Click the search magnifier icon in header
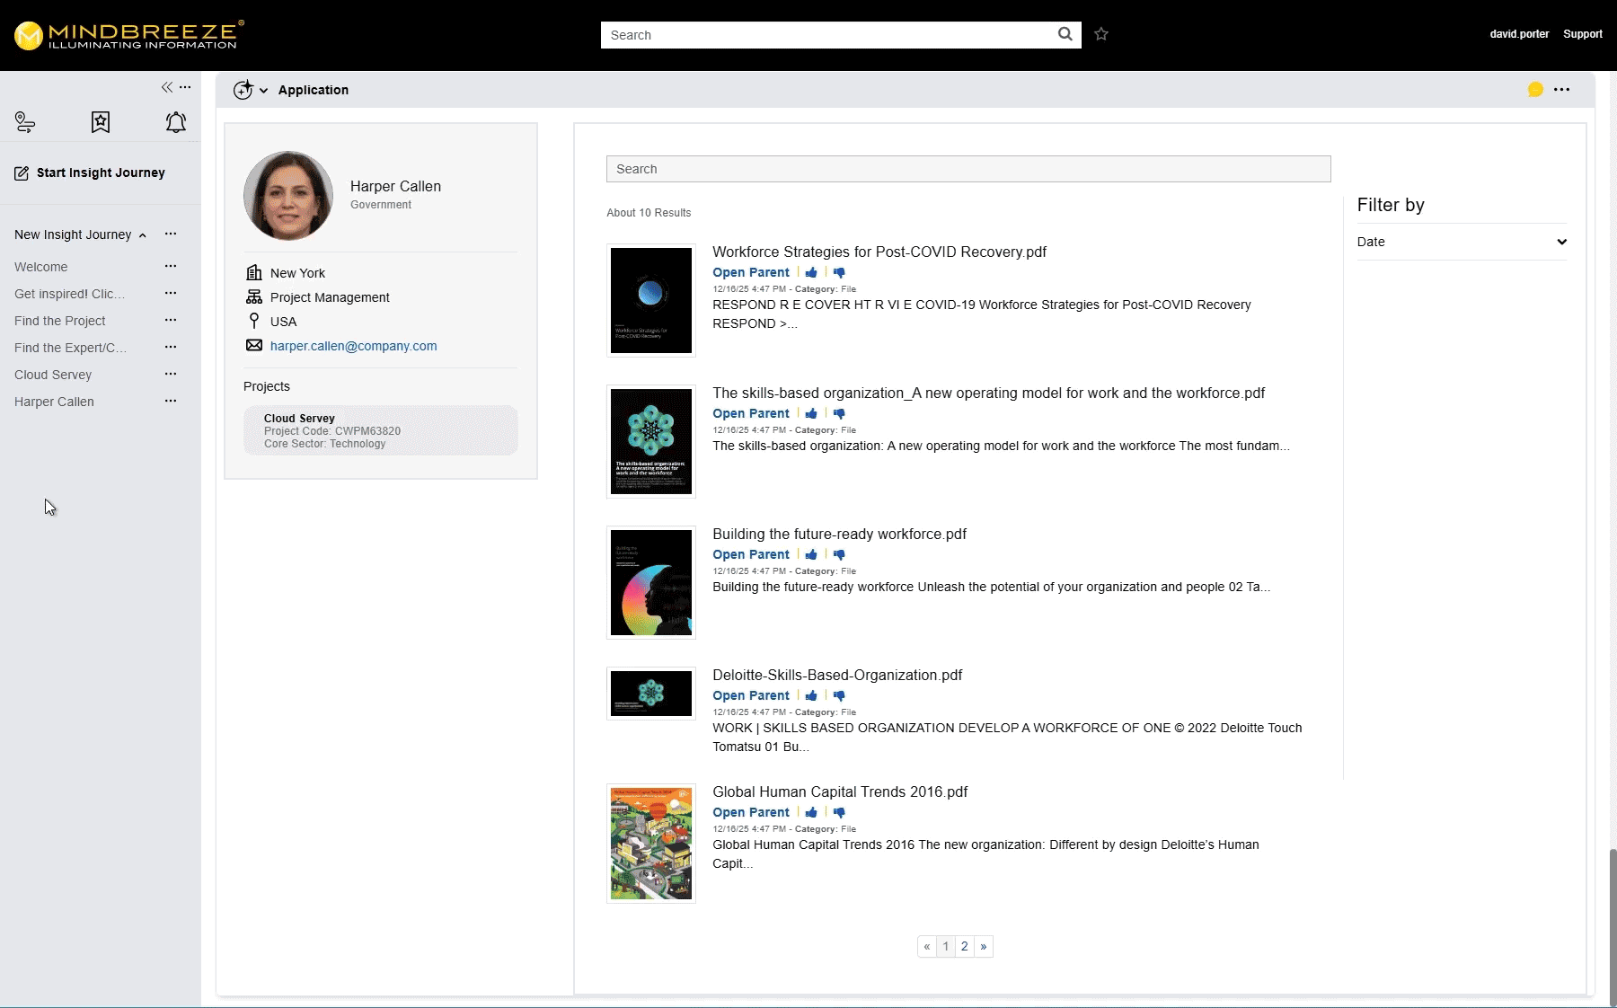The height and width of the screenshot is (1008, 1617). (1065, 34)
